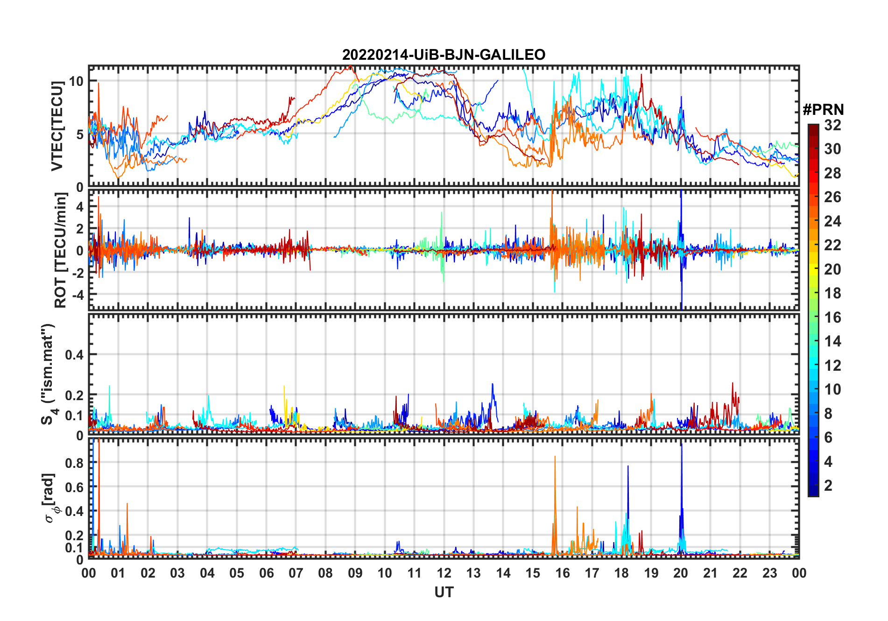This screenshot has height=621, width=888.
Task: Click the #PRN colorbar title
Action: (823, 110)
